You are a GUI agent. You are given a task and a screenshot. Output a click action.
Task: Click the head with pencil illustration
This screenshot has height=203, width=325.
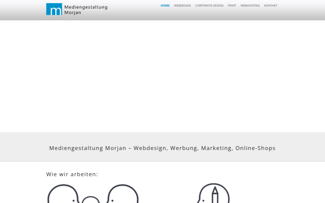pos(213,193)
